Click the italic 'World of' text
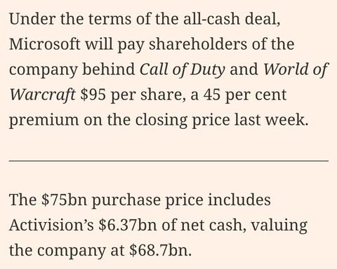The image size is (337, 269). tap(295, 69)
